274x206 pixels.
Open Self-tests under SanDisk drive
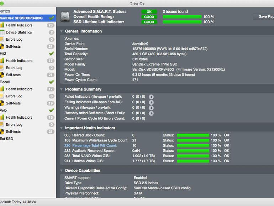pyautogui.click(x=28, y=47)
